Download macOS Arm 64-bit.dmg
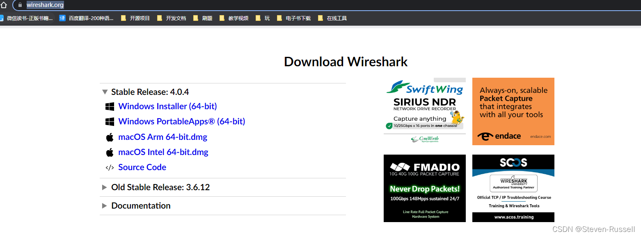The image size is (641, 236). (163, 137)
